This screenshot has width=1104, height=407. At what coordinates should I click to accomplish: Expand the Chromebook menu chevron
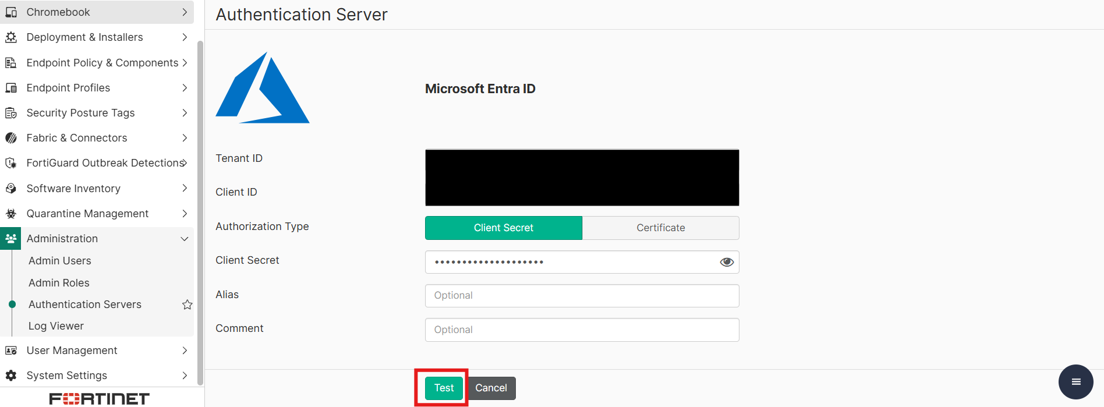coord(185,12)
